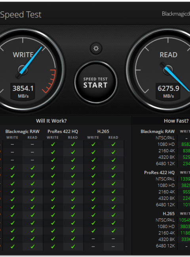
Task: Click the "Will It Work?" heading
Action: [x=51, y=121]
